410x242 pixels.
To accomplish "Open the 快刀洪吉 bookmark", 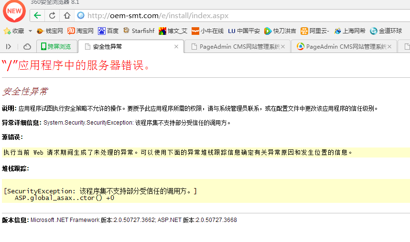I will pyautogui.click(x=280, y=31).
